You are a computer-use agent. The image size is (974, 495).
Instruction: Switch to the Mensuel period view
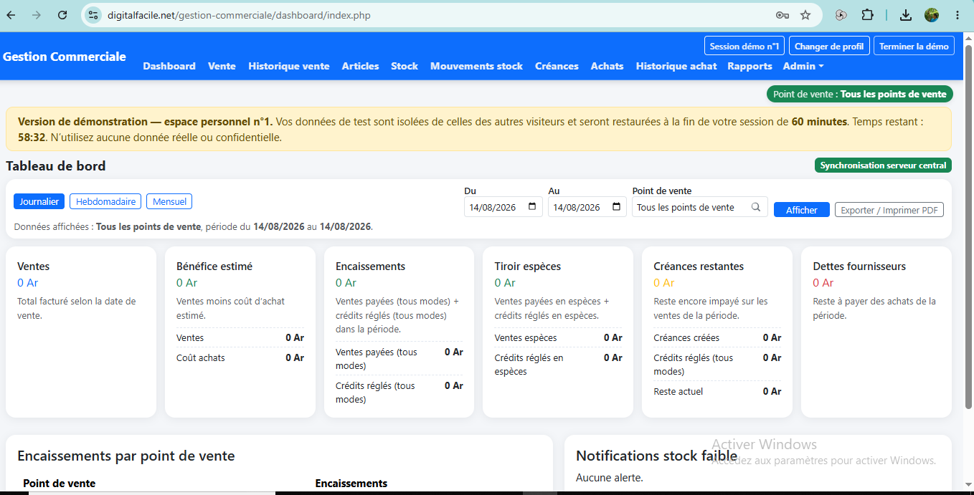click(x=169, y=202)
